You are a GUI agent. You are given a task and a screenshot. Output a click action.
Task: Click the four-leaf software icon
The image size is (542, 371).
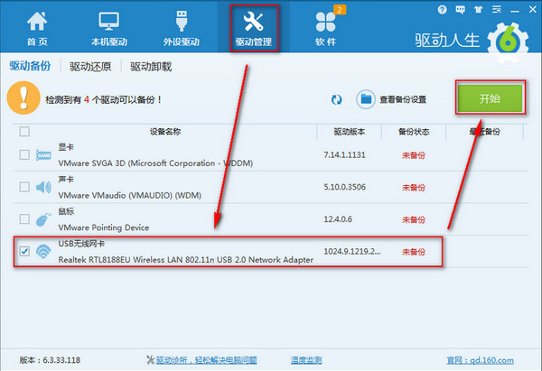point(325,22)
